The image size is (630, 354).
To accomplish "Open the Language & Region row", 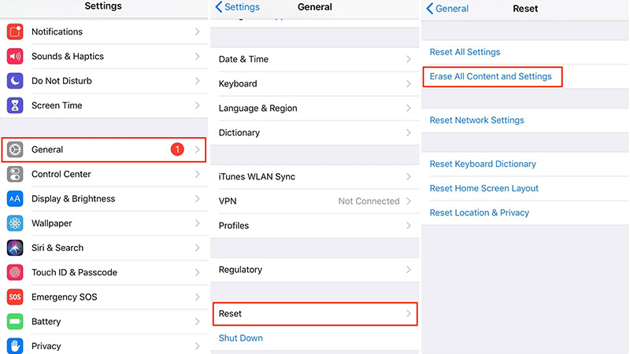I will tap(315, 109).
